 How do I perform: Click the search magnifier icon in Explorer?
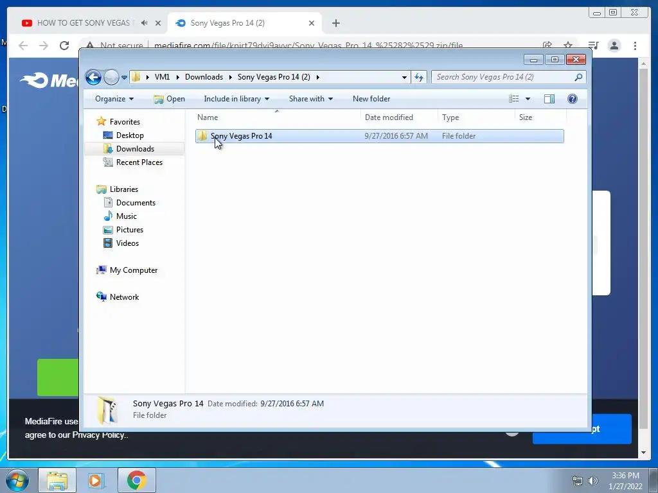click(x=578, y=77)
